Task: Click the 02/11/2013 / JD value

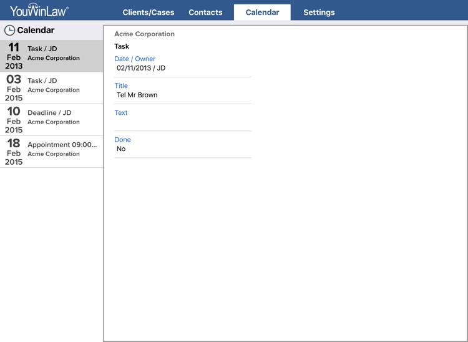Action: [x=141, y=68]
